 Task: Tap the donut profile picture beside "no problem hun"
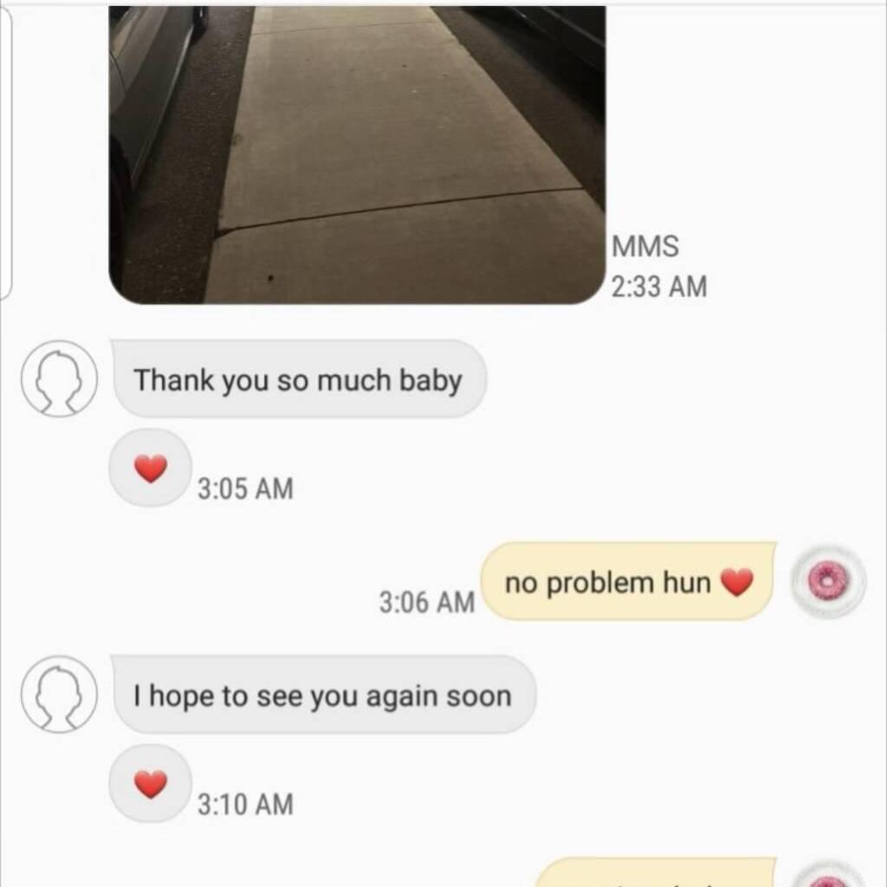[x=828, y=581]
